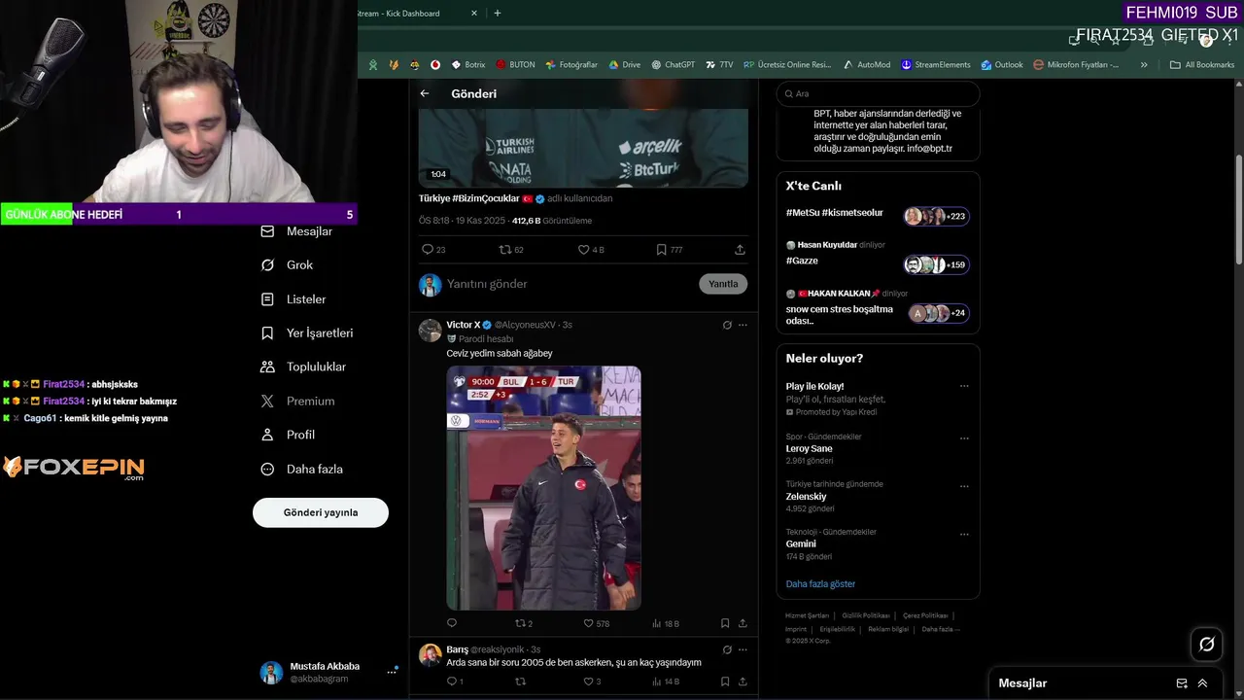Open a new browser tab

tap(498, 14)
